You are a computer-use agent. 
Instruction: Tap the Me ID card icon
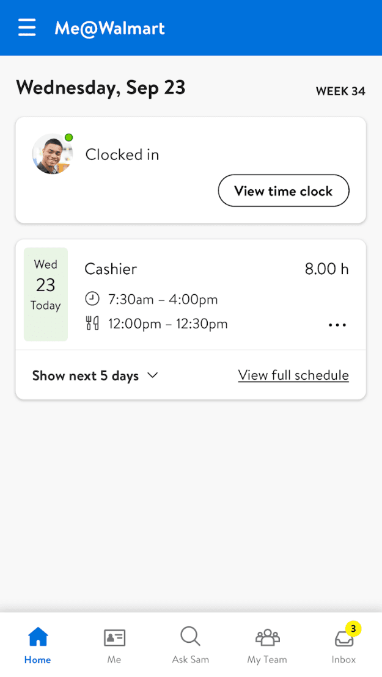(x=114, y=637)
